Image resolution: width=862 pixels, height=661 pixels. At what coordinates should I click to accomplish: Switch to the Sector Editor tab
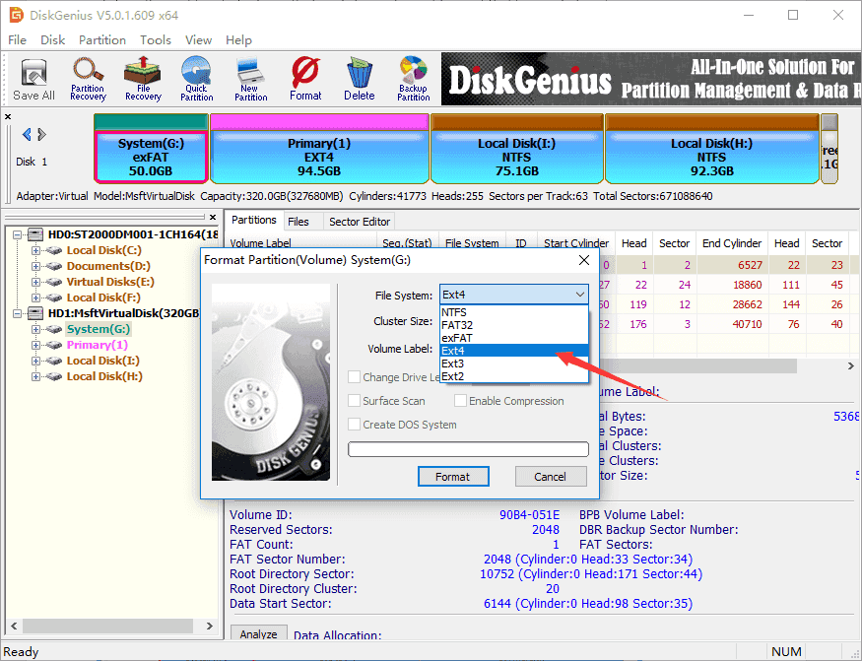[360, 222]
